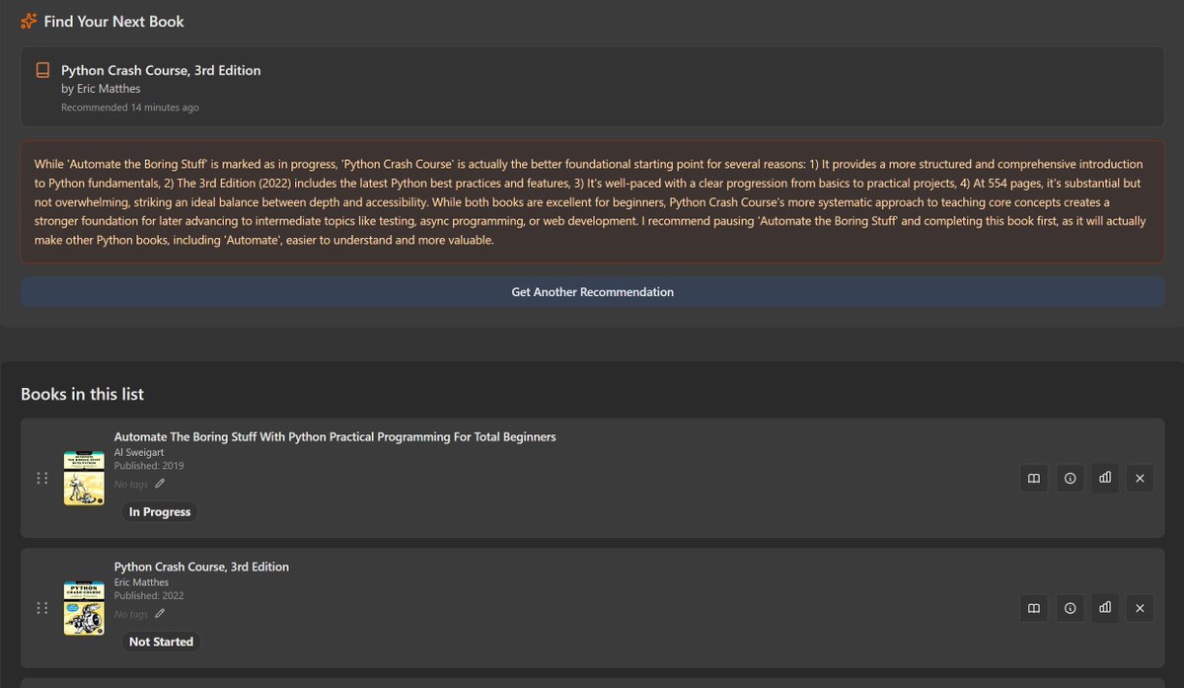Click the Python Crash Course cover thumbnail in the list
The image size is (1184, 688).
[85, 608]
